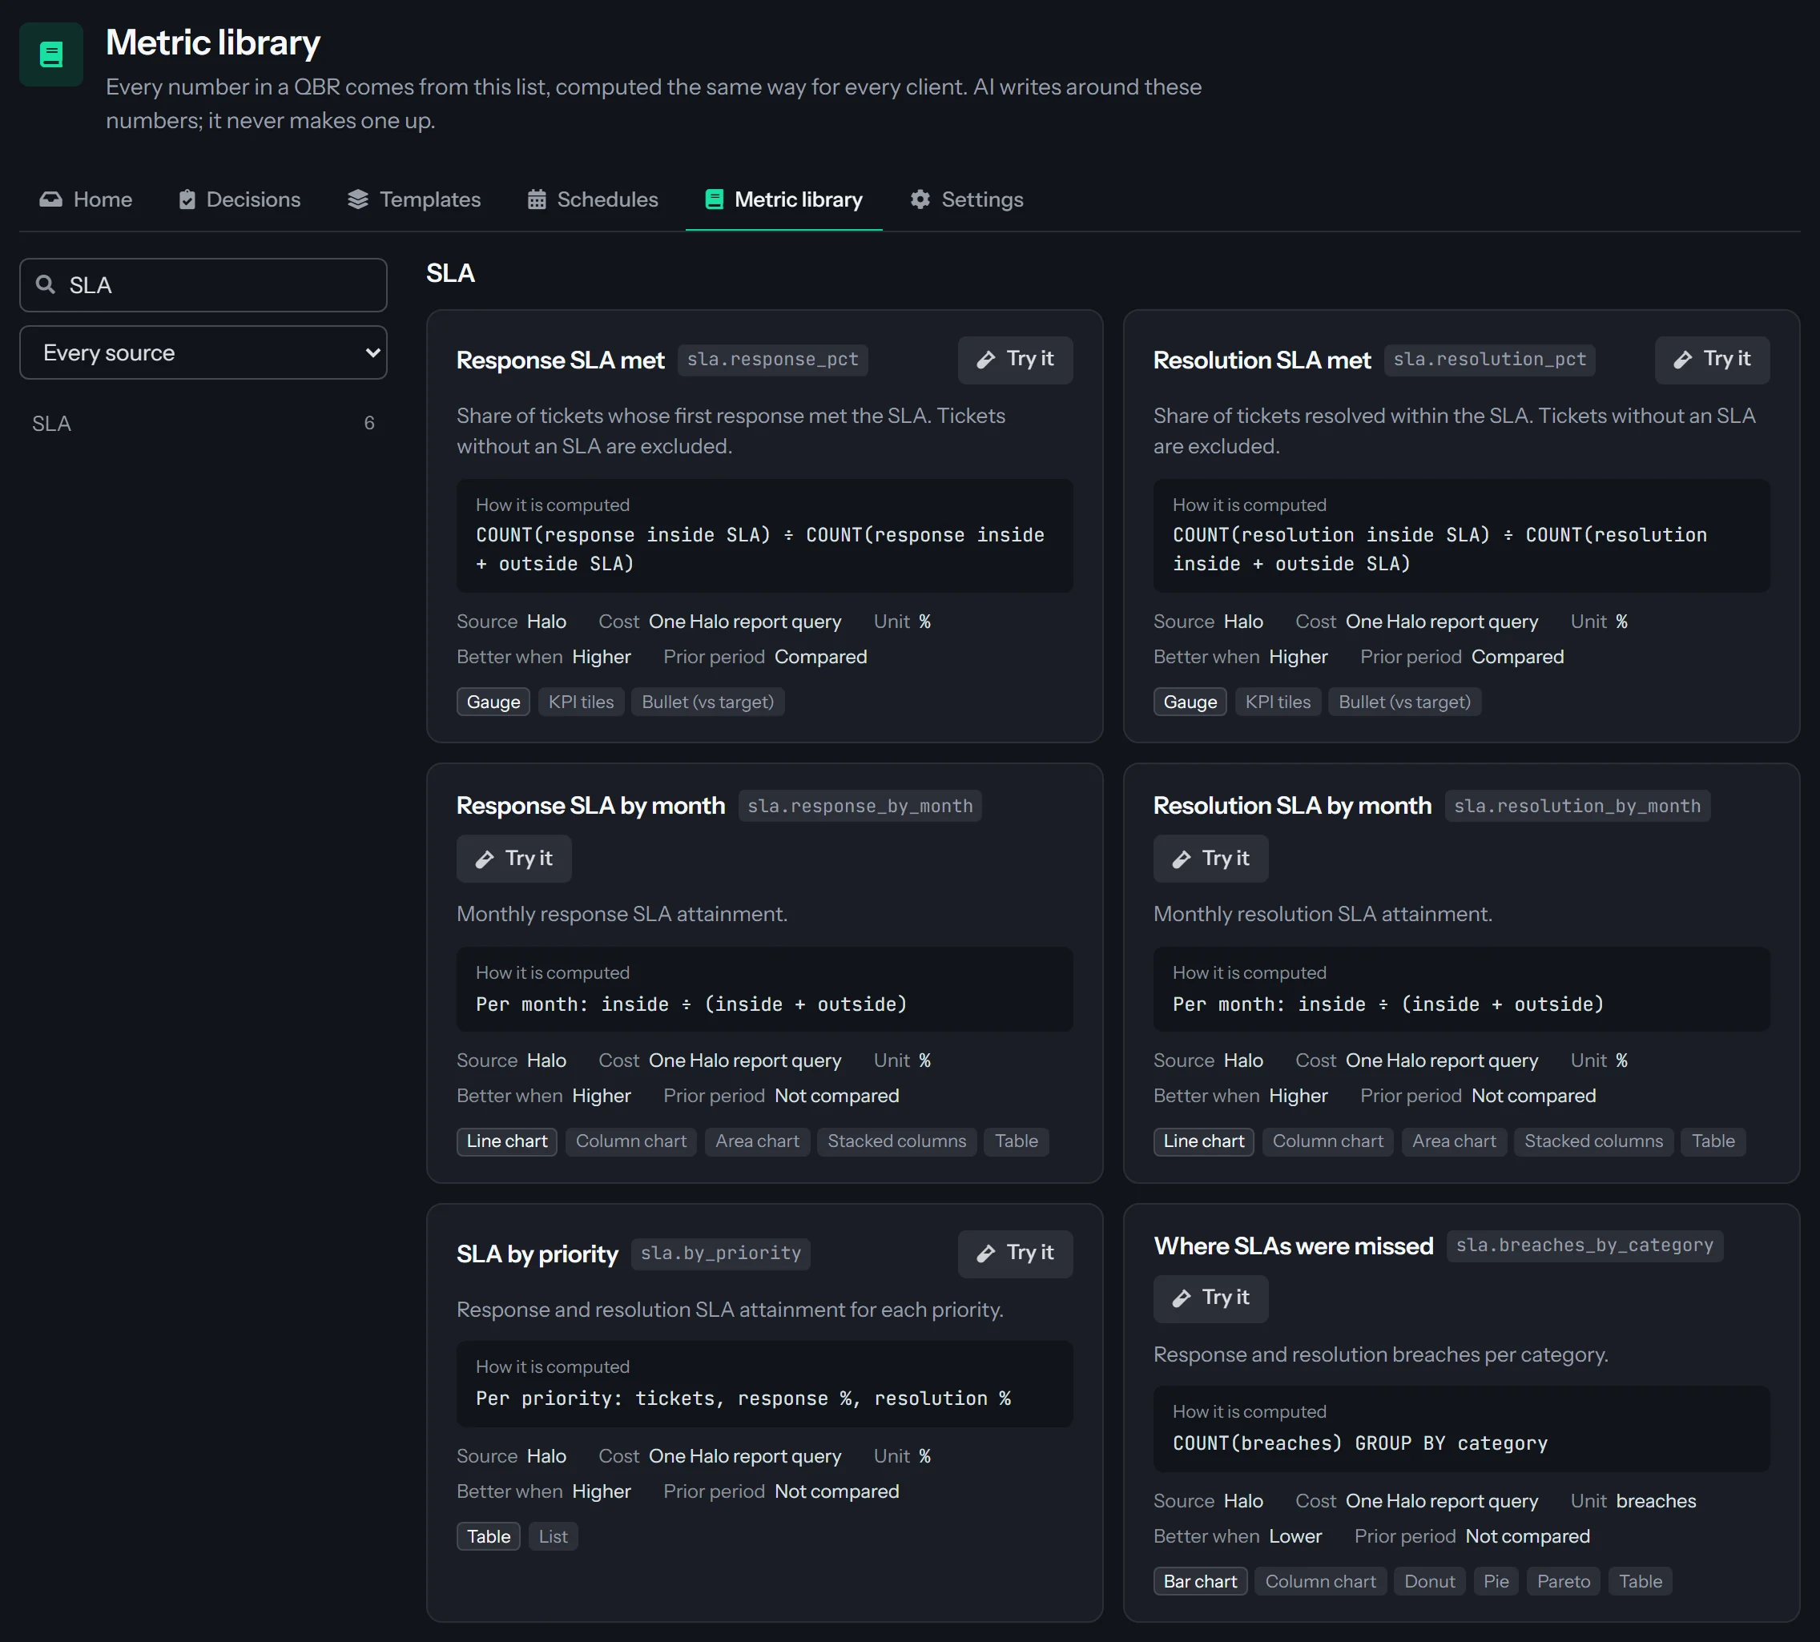This screenshot has width=1820, height=1642.
Task: Click the Schedules calendar icon
Action: click(x=537, y=199)
